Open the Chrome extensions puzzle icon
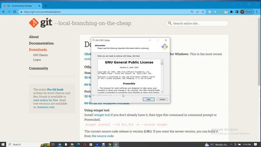Viewport: 261px width, 147px height. pyautogui.click(x=231, y=12)
